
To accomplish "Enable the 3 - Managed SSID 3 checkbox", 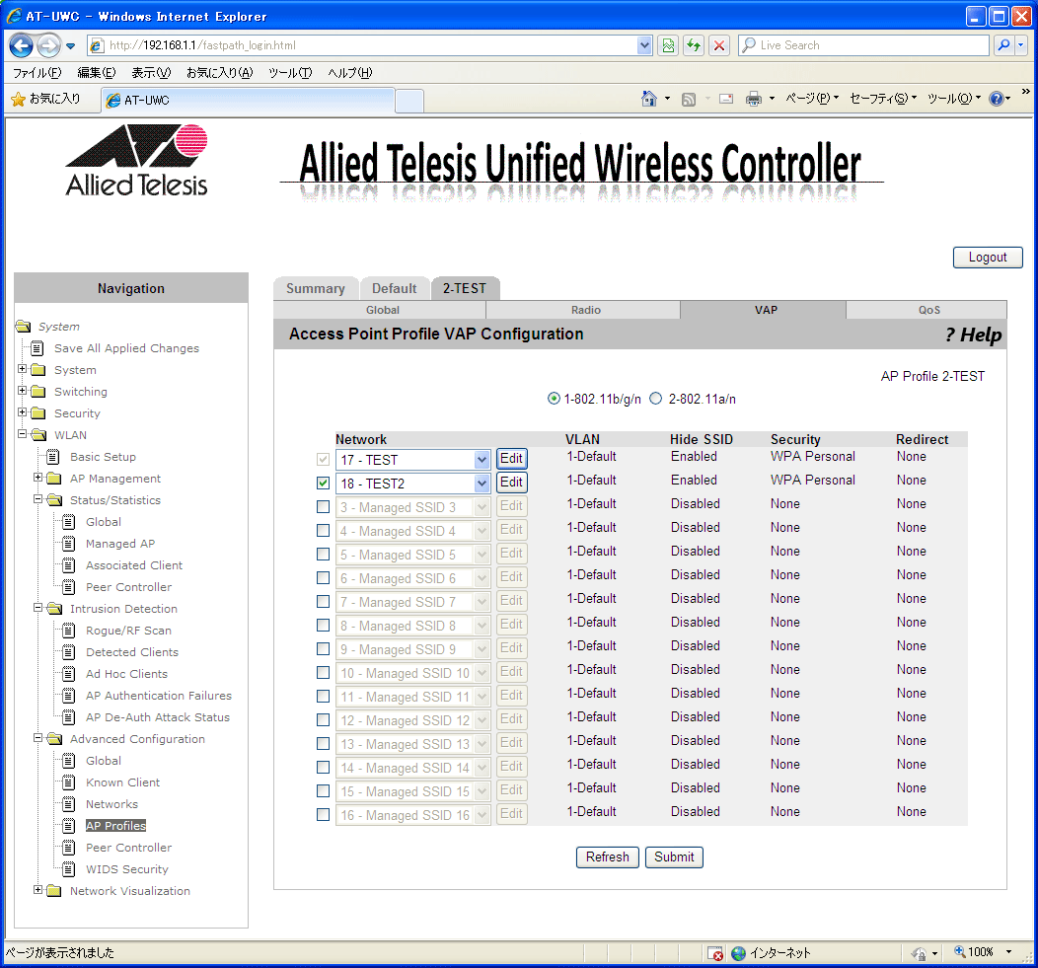I will click(x=323, y=507).
